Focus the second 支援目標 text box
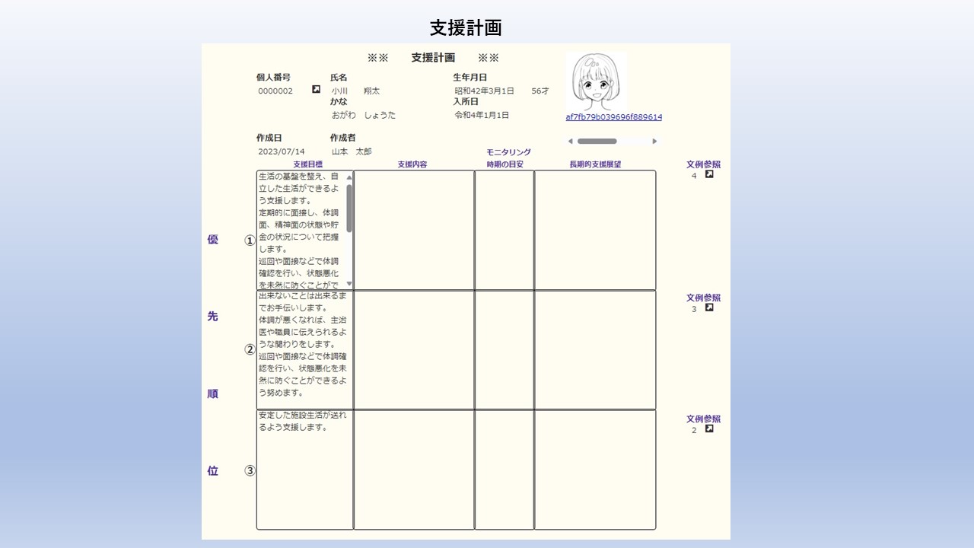 click(304, 350)
